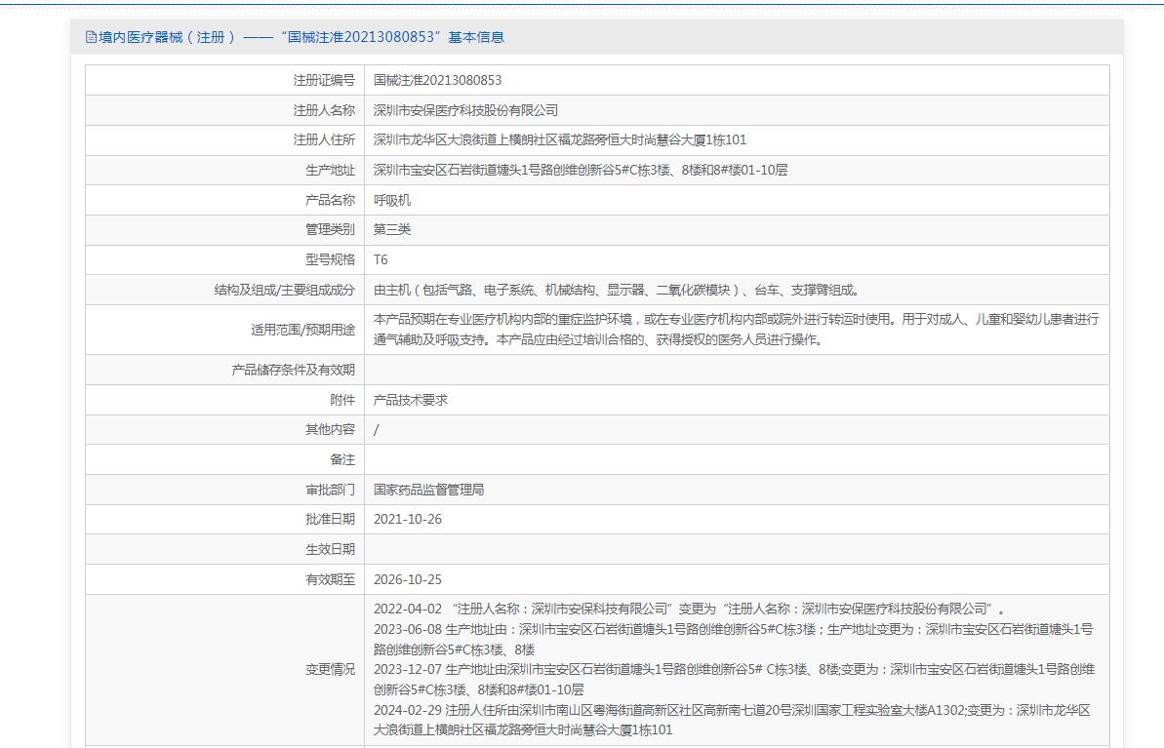Click the 变更情况 row label
The image size is (1164, 748).
330,669
